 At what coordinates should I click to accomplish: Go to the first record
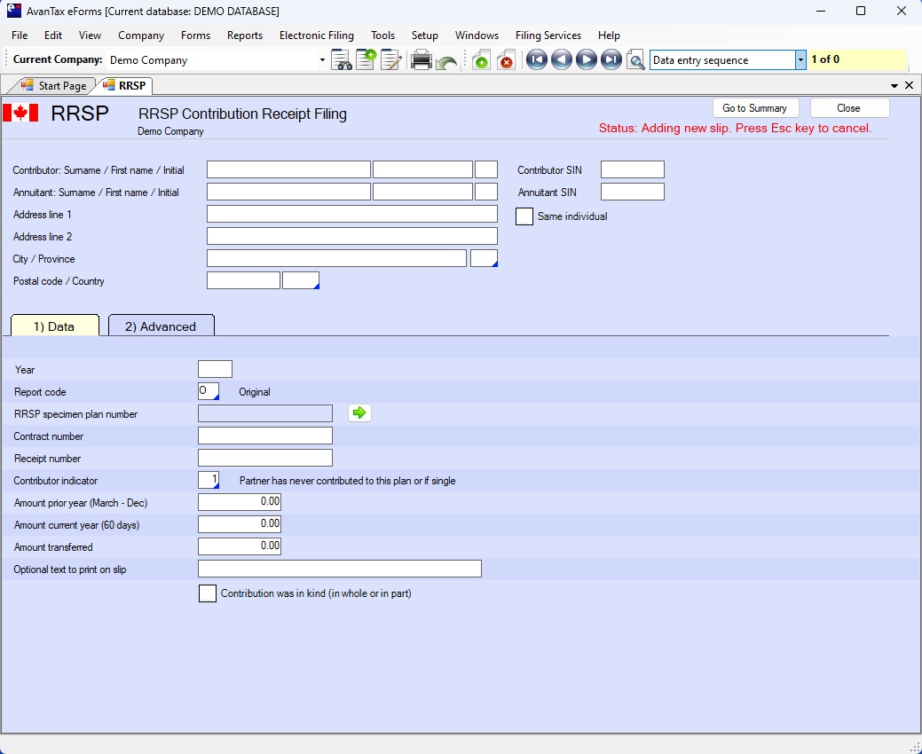coord(536,60)
